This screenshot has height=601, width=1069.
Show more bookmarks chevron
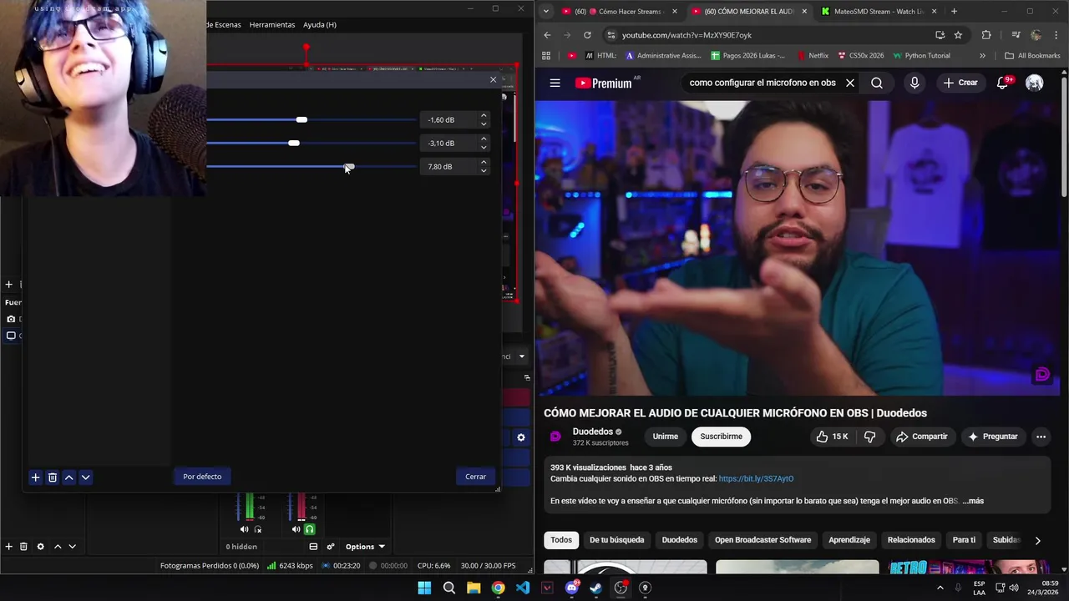point(982,56)
